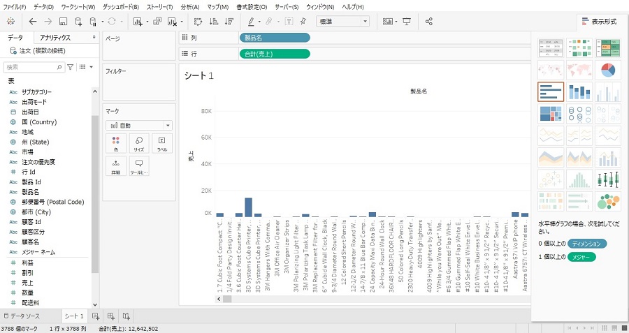Open presentation mode from the toolbar
Image resolution: width=629 pixels, height=333 pixels.
(407, 22)
